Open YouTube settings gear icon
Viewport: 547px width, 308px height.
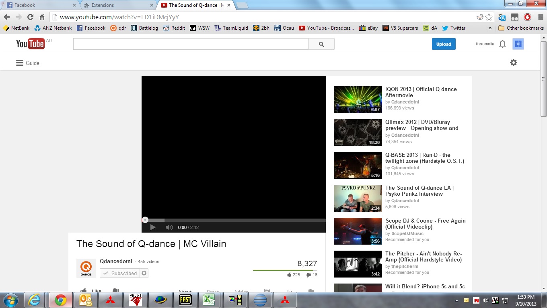point(513,63)
